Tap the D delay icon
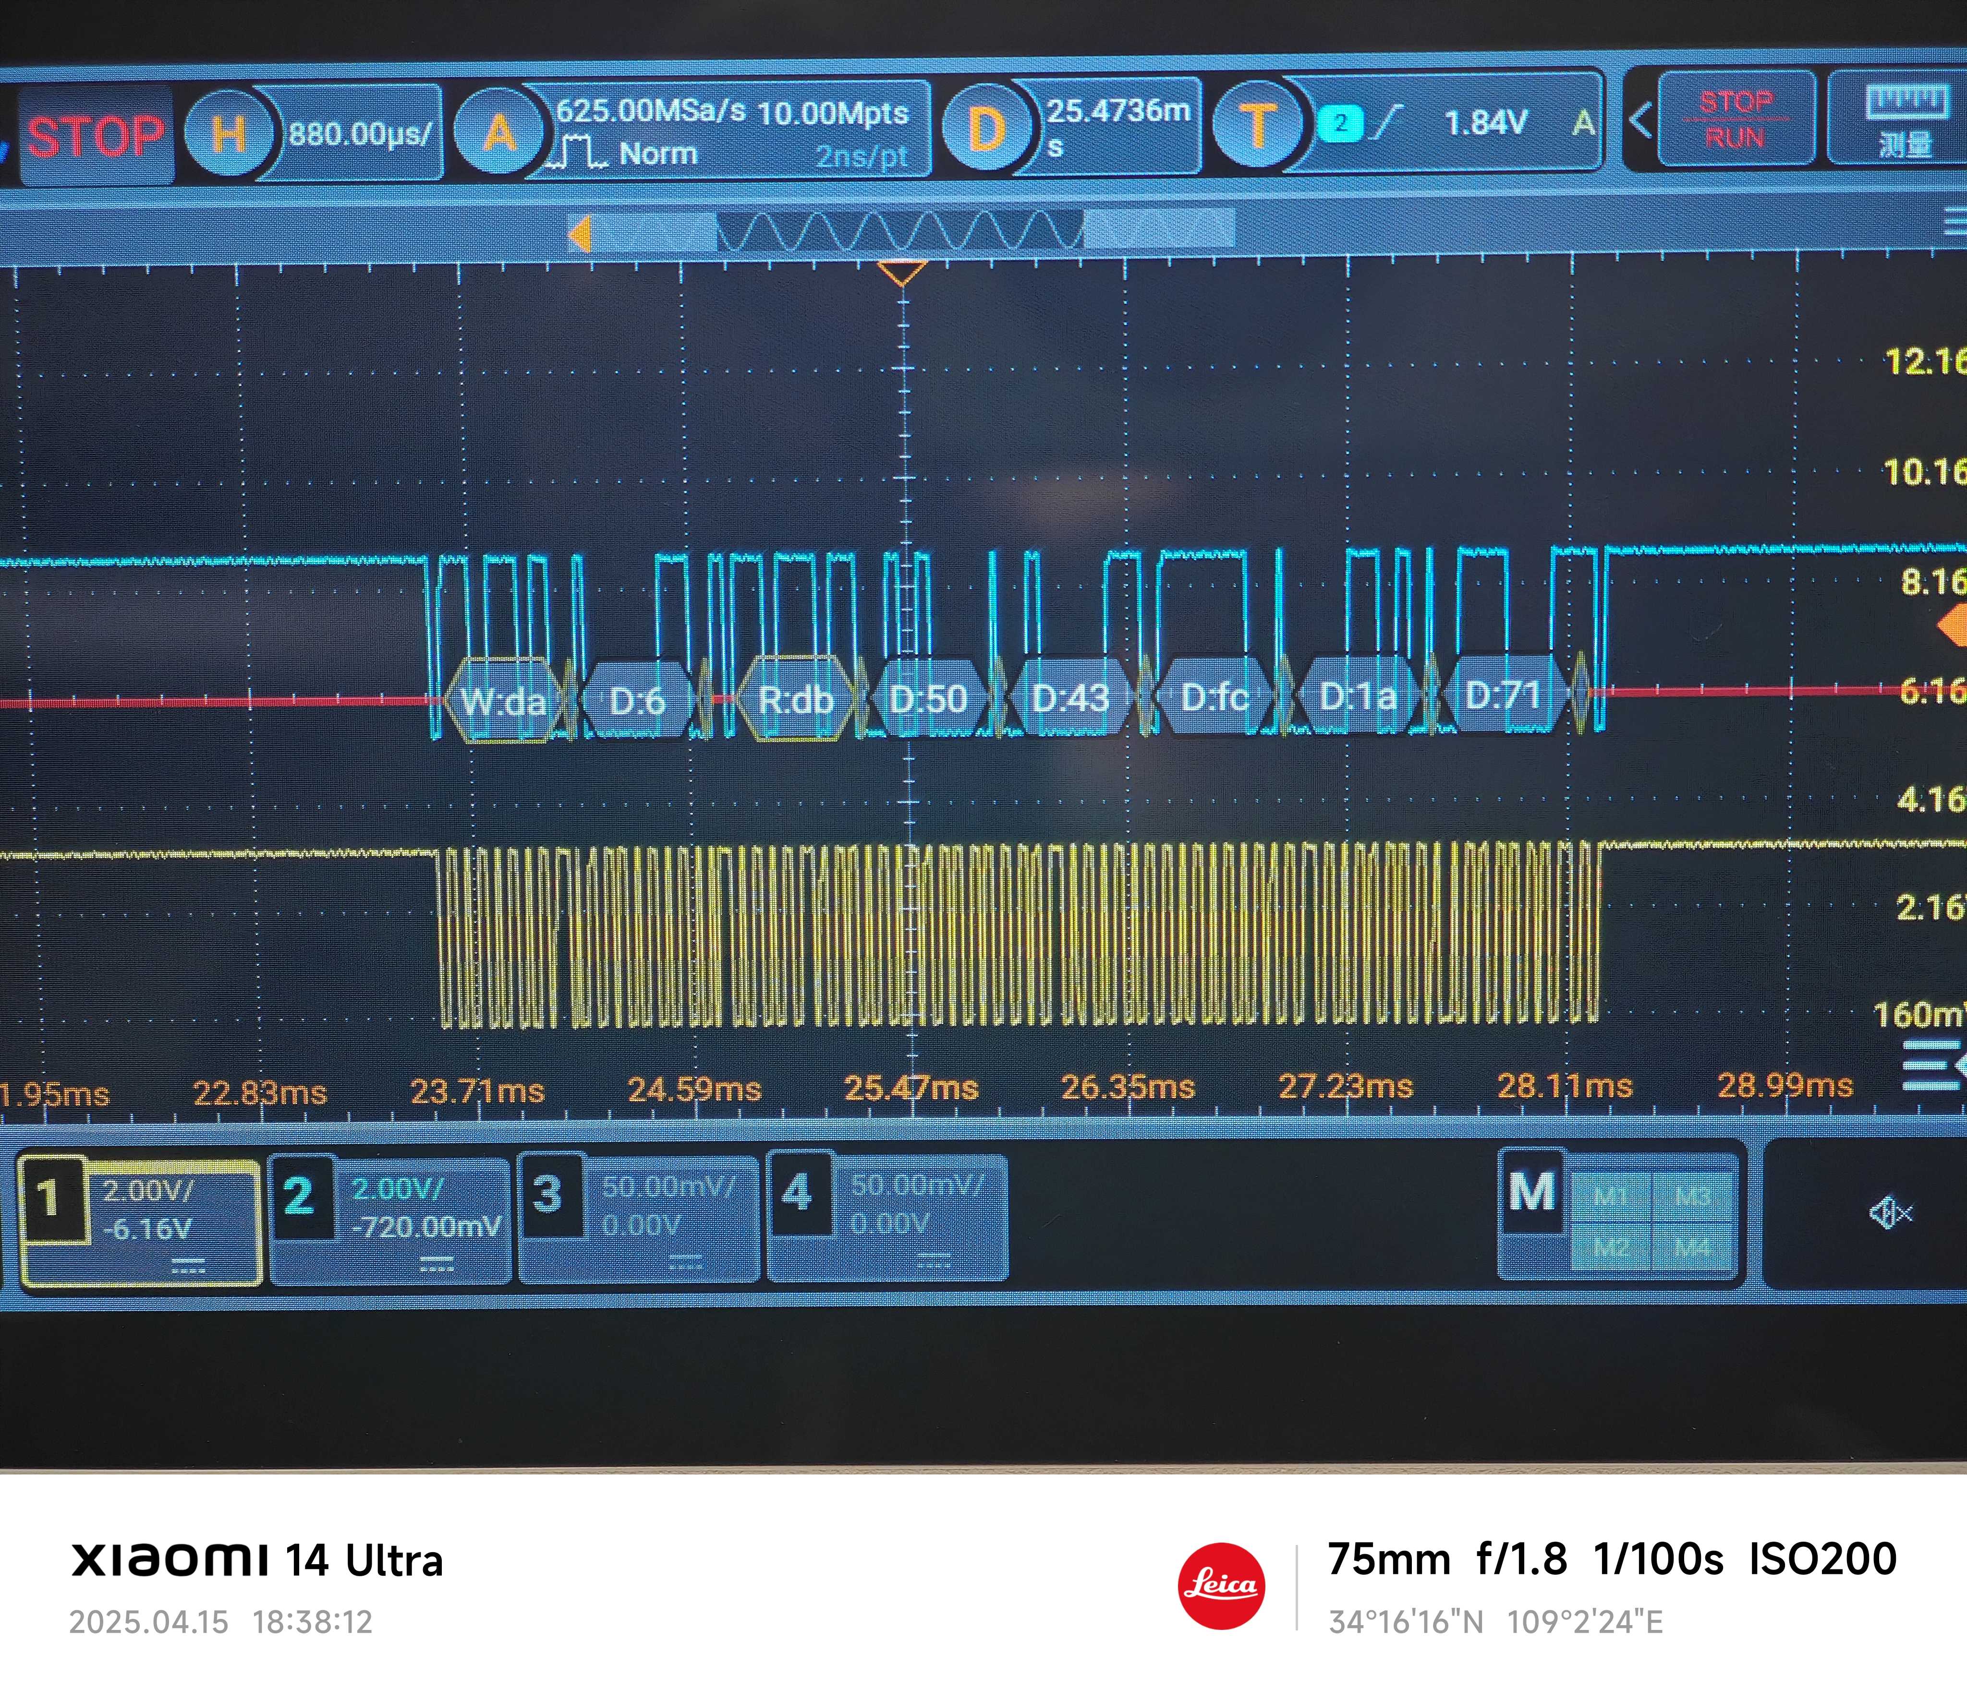The image size is (1967, 1701). coord(986,128)
